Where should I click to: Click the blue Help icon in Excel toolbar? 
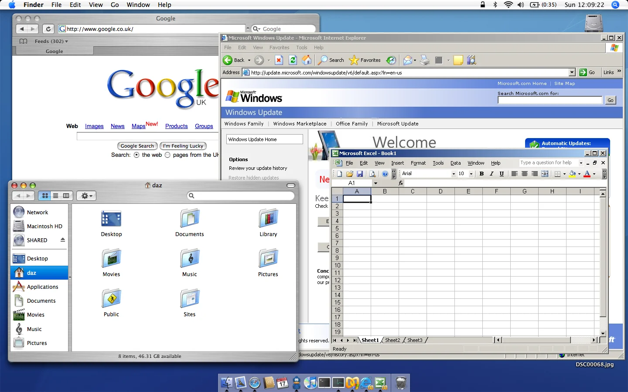point(385,174)
